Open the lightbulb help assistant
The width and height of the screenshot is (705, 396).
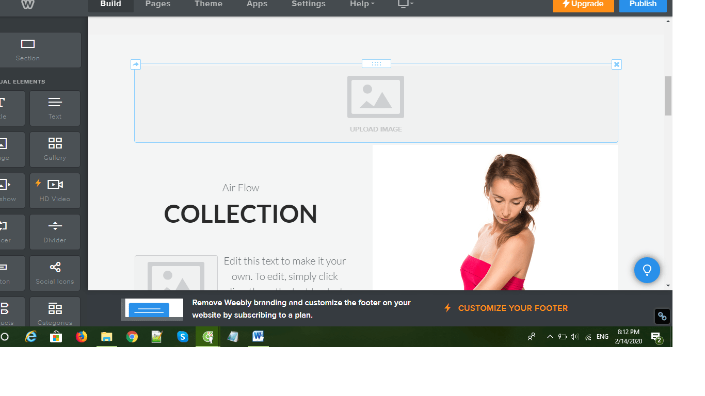pyautogui.click(x=647, y=270)
